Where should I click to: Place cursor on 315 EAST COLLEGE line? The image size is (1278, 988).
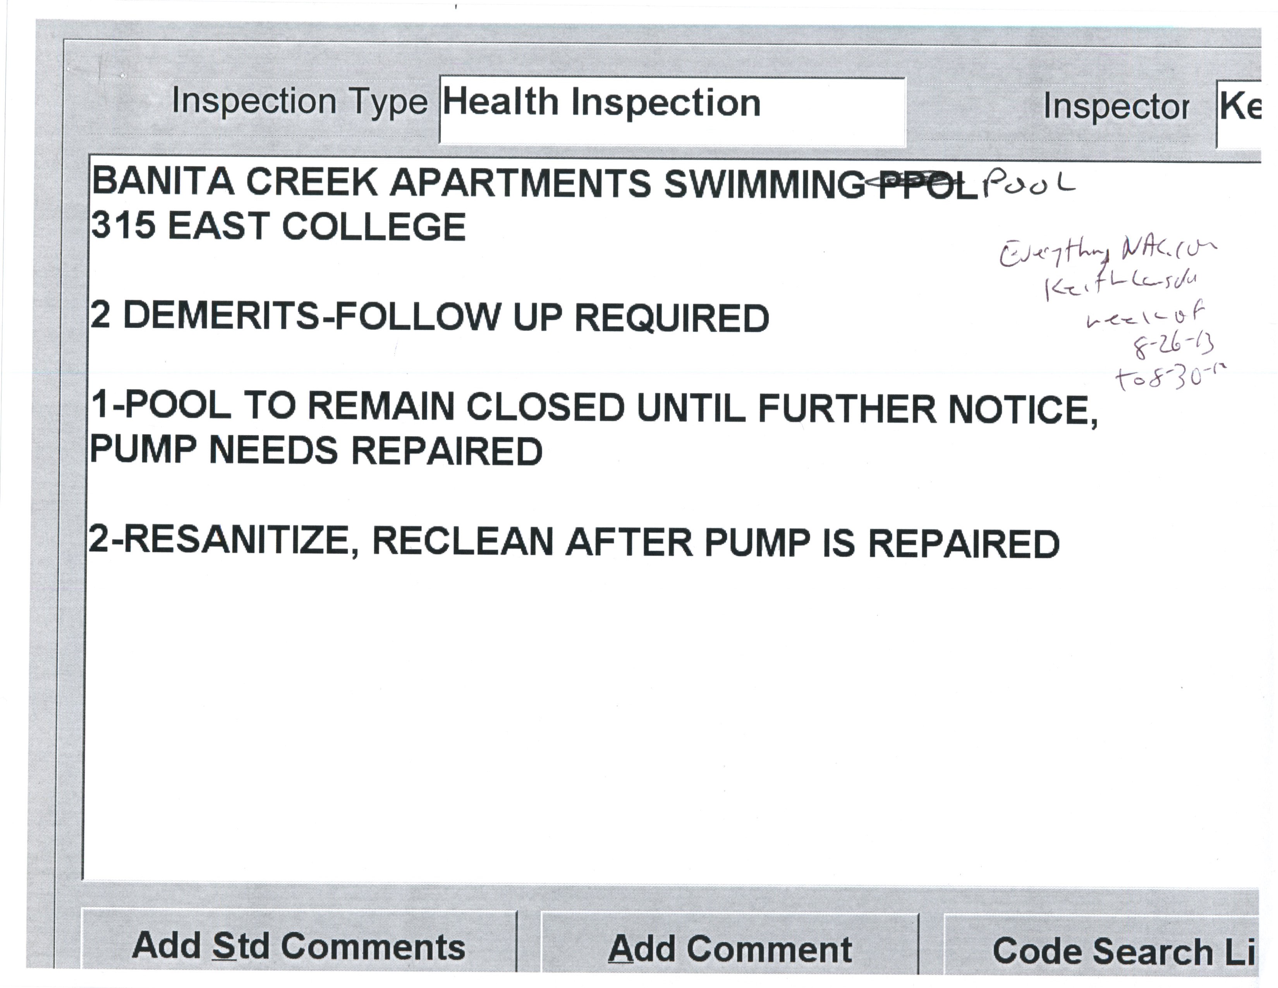coord(278,226)
